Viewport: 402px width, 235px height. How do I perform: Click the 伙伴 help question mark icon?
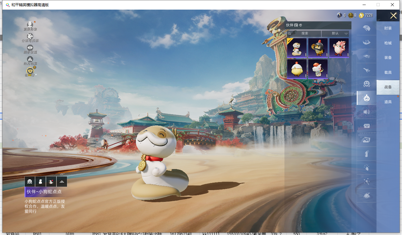tap(301, 25)
